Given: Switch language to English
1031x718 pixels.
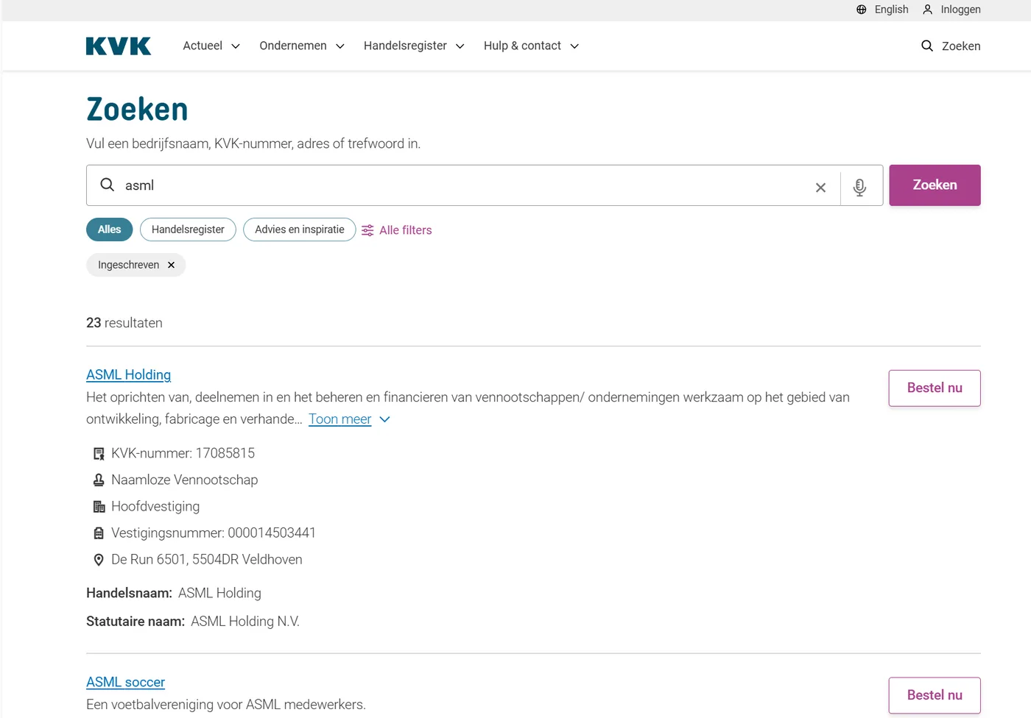Looking at the screenshot, I should tap(891, 10).
